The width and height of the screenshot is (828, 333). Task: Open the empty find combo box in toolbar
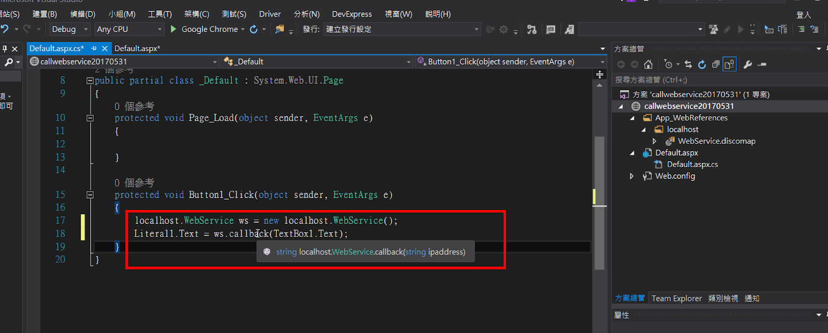[x=642, y=29]
